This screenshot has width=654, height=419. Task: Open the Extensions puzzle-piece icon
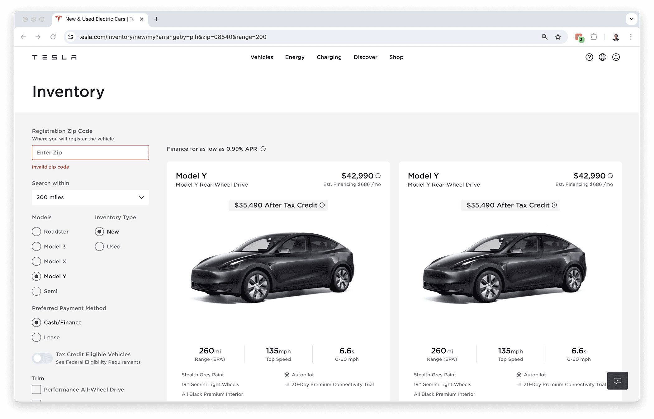(594, 37)
